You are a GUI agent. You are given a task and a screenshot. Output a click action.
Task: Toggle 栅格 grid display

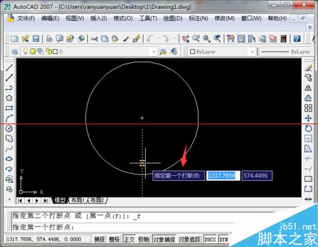114,239
